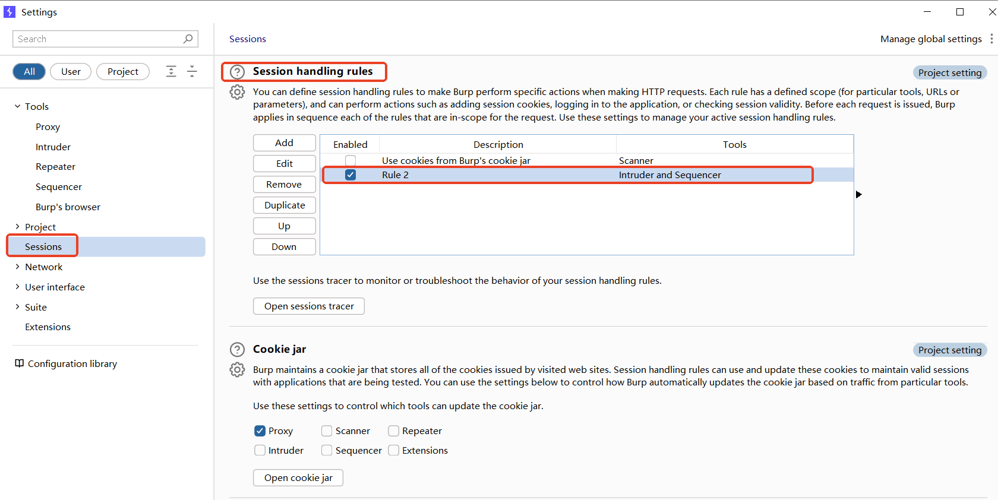998x500 pixels.
Task: Collapse all settings tree icon
Action: point(192,71)
